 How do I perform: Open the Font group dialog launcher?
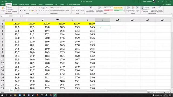pyautogui.click(x=37, y=13)
